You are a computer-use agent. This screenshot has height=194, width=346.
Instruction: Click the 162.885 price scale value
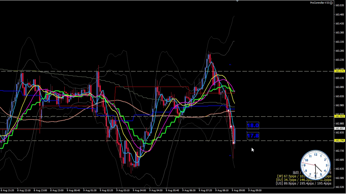340,123
